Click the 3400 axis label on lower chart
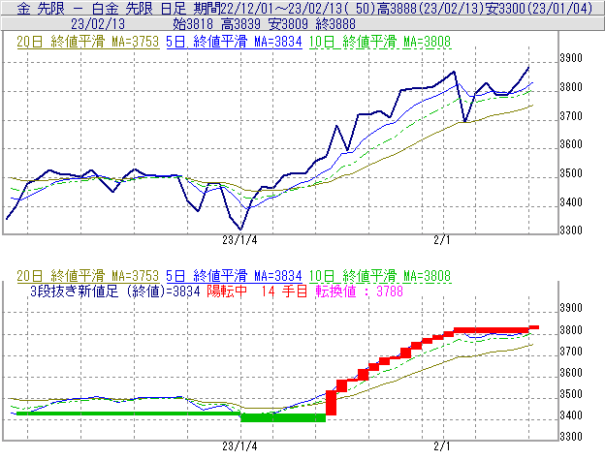 pyautogui.click(x=571, y=415)
